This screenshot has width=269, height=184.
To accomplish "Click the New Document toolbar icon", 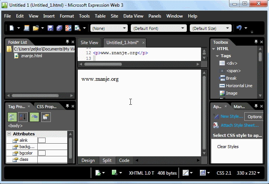I will point(12,28).
